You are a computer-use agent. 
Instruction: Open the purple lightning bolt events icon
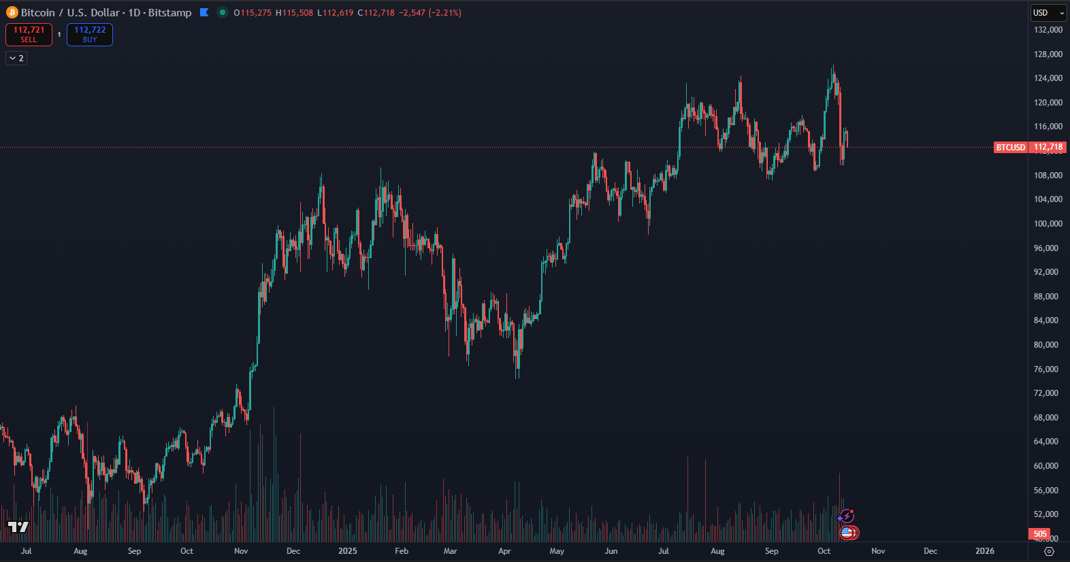846,516
